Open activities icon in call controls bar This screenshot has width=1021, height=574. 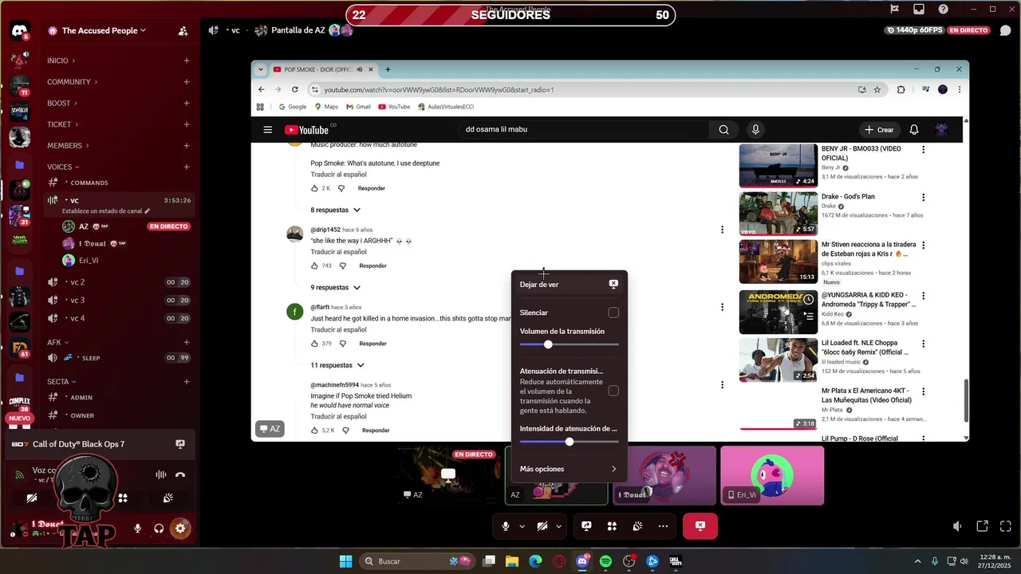click(612, 526)
